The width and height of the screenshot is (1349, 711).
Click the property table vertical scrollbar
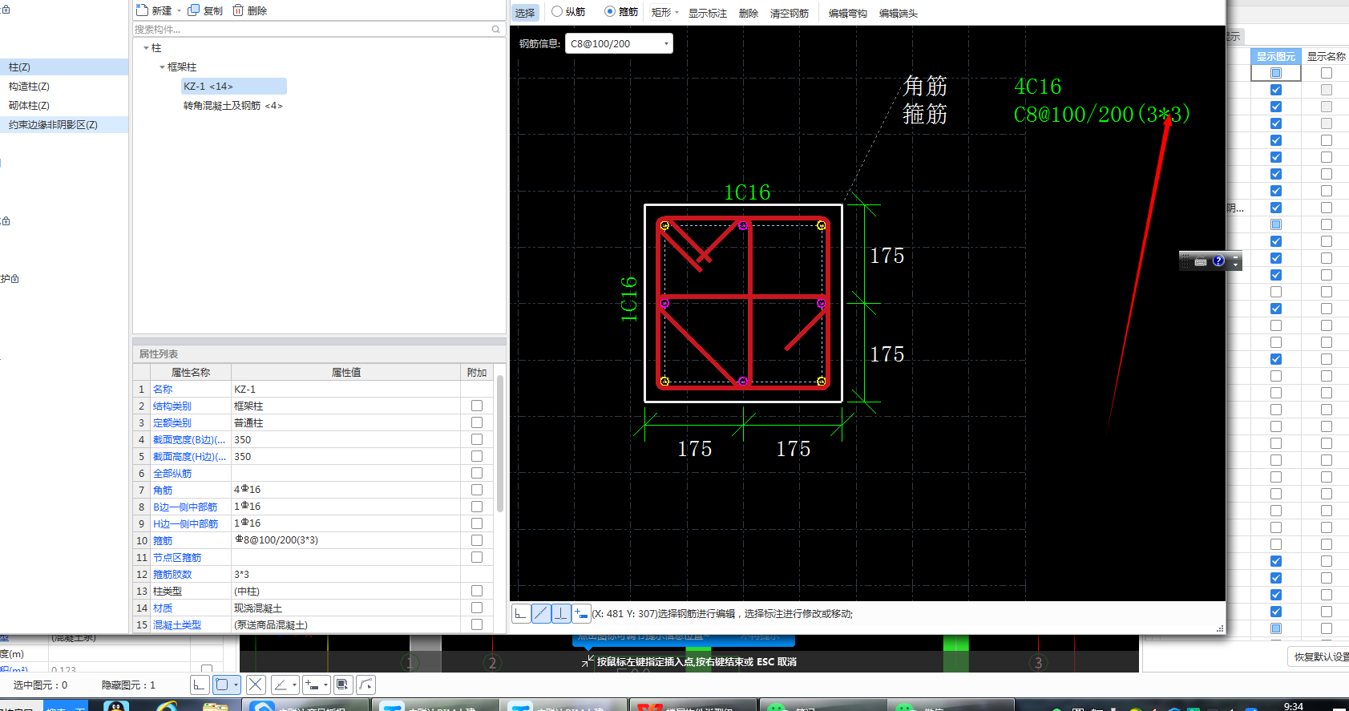[500, 443]
